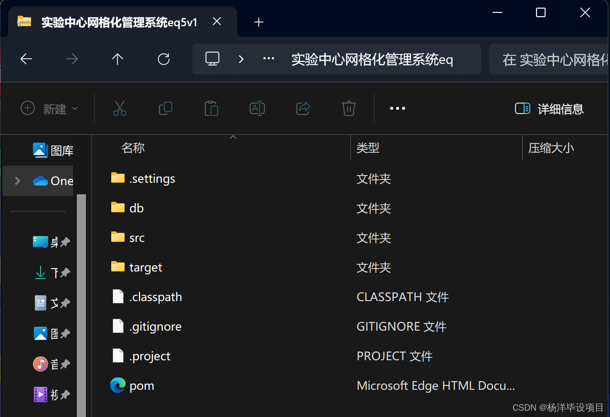Click the Delete trash can icon
This screenshot has height=417, width=610.
point(349,108)
